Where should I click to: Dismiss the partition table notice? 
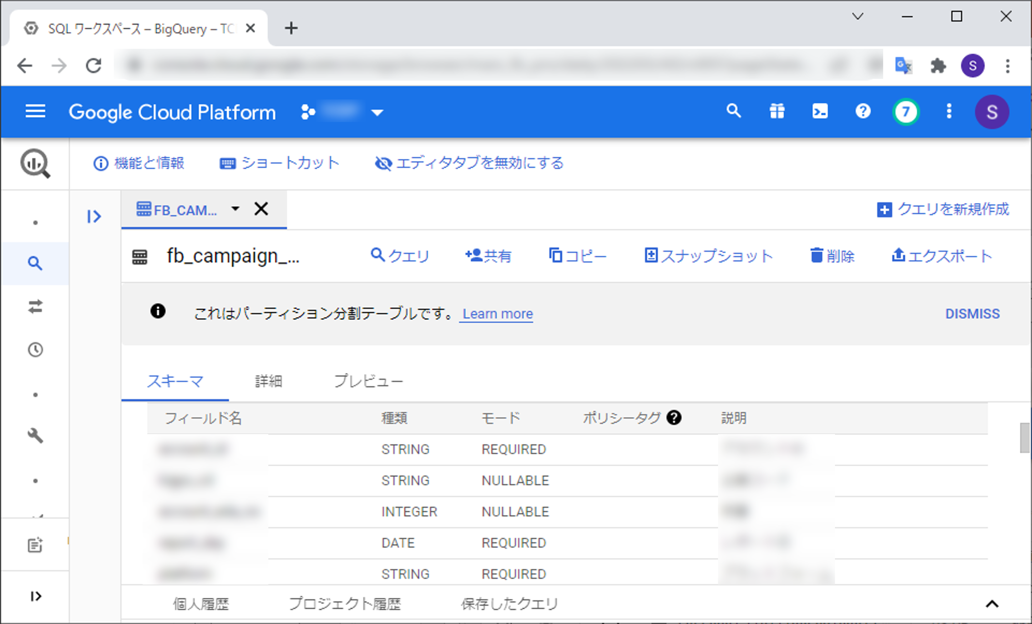click(972, 314)
